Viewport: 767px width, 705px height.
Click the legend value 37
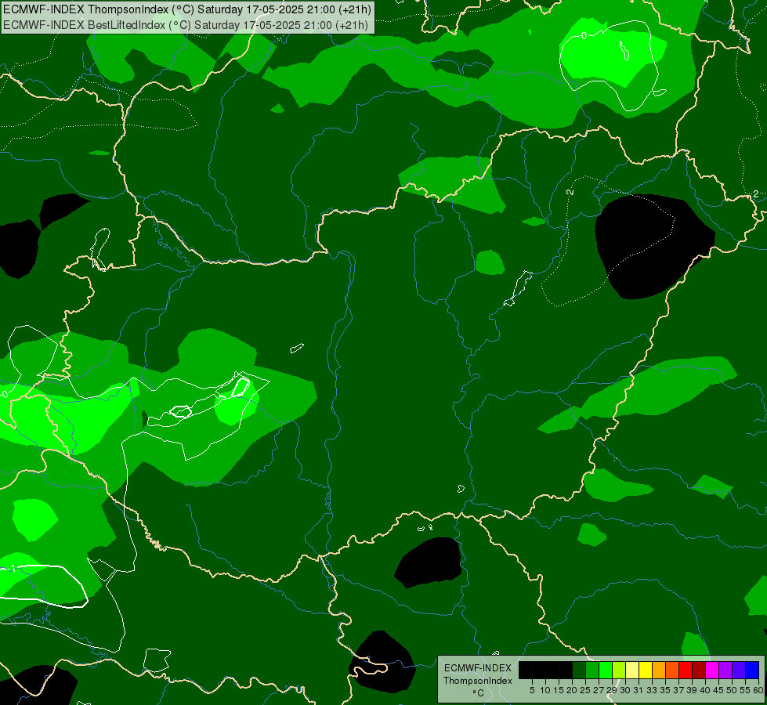pos(678,690)
